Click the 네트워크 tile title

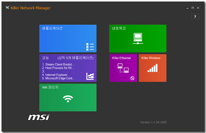(119, 28)
